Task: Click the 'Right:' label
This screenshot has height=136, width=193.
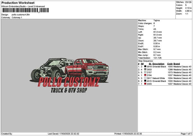Action: pyautogui.click(x=141, y=35)
